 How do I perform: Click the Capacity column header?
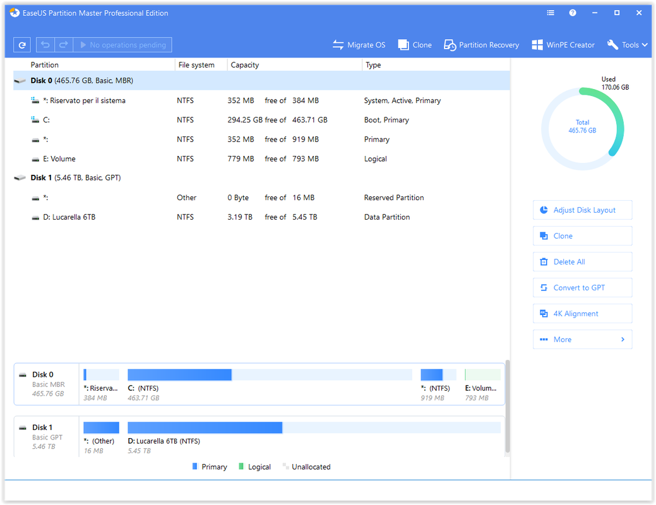[x=245, y=65]
